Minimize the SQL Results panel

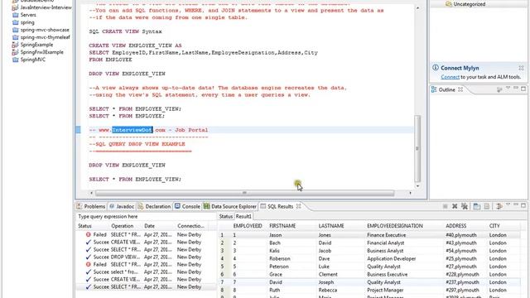click(516, 204)
